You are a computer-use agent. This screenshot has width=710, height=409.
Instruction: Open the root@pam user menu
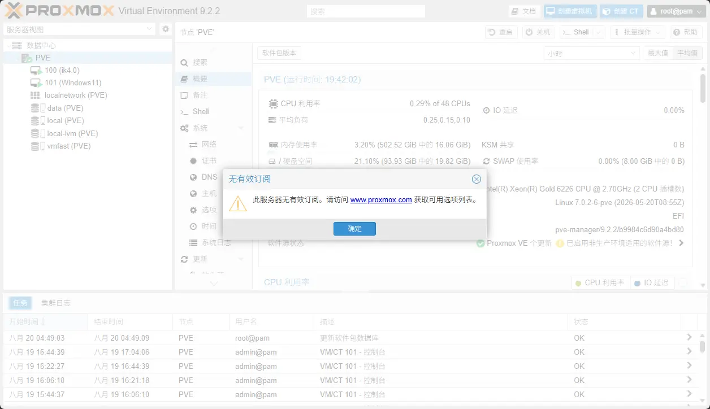point(676,11)
